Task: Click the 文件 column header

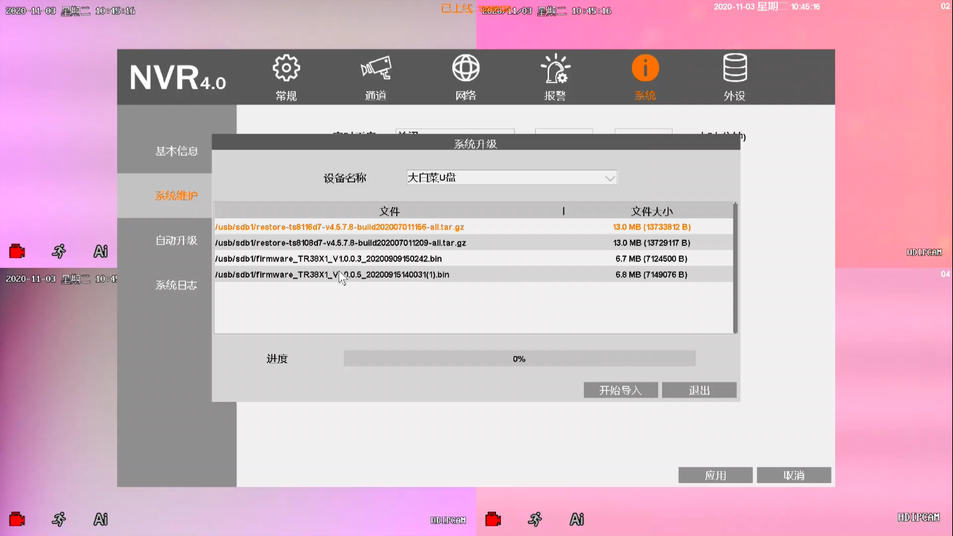Action: tap(389, 211)
